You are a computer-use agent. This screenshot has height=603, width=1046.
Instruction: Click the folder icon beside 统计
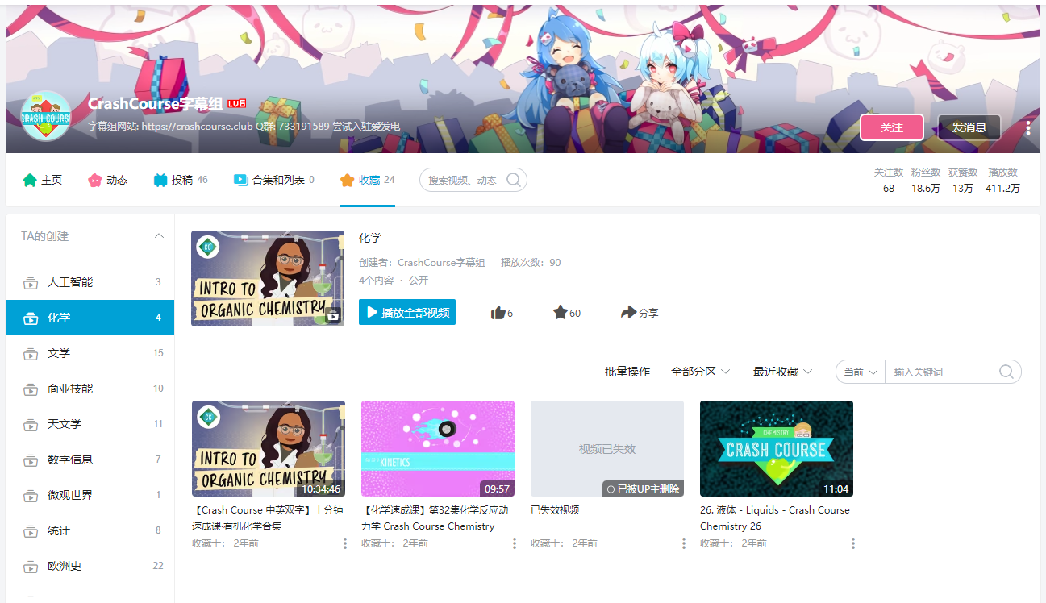click(30, 531)
